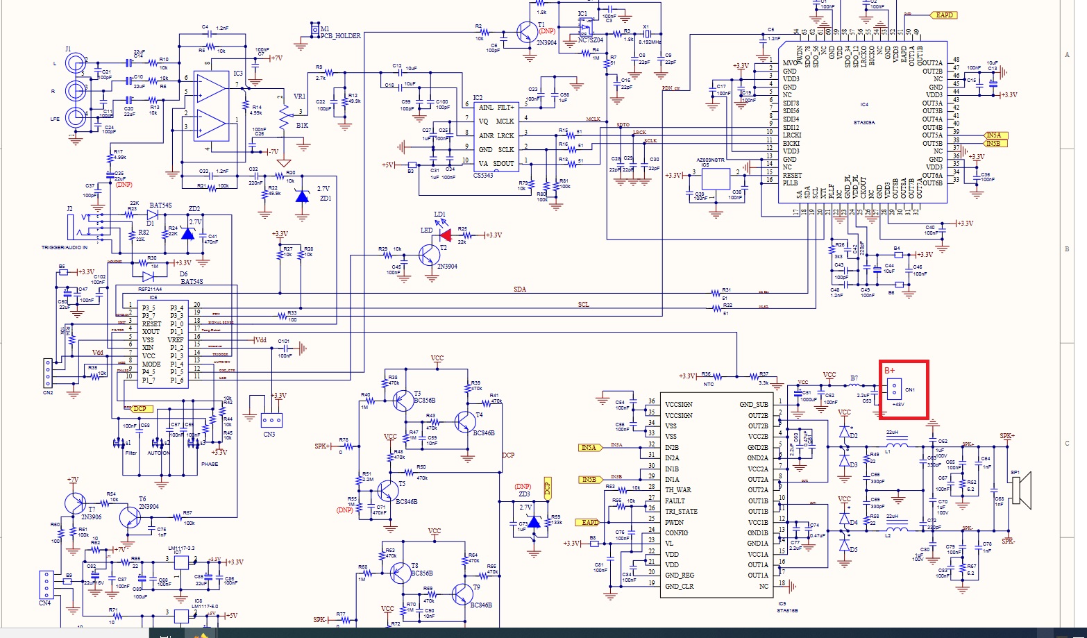Click the STA309A chip IC4
The width and height of the screenshot is (1087, 638).
click(x=863, y=122)
